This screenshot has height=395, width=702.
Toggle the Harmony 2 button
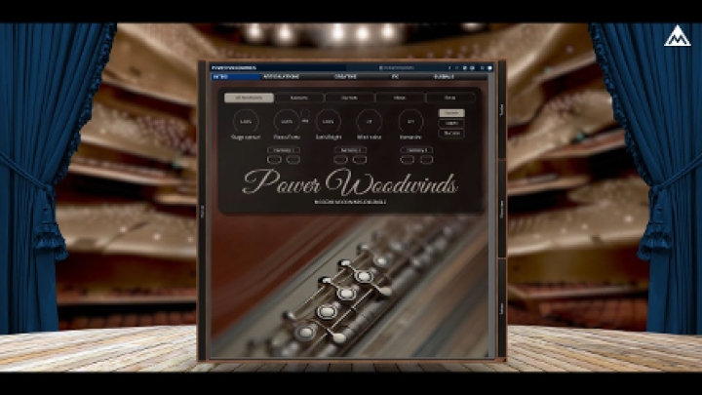[x=350, y=150]
